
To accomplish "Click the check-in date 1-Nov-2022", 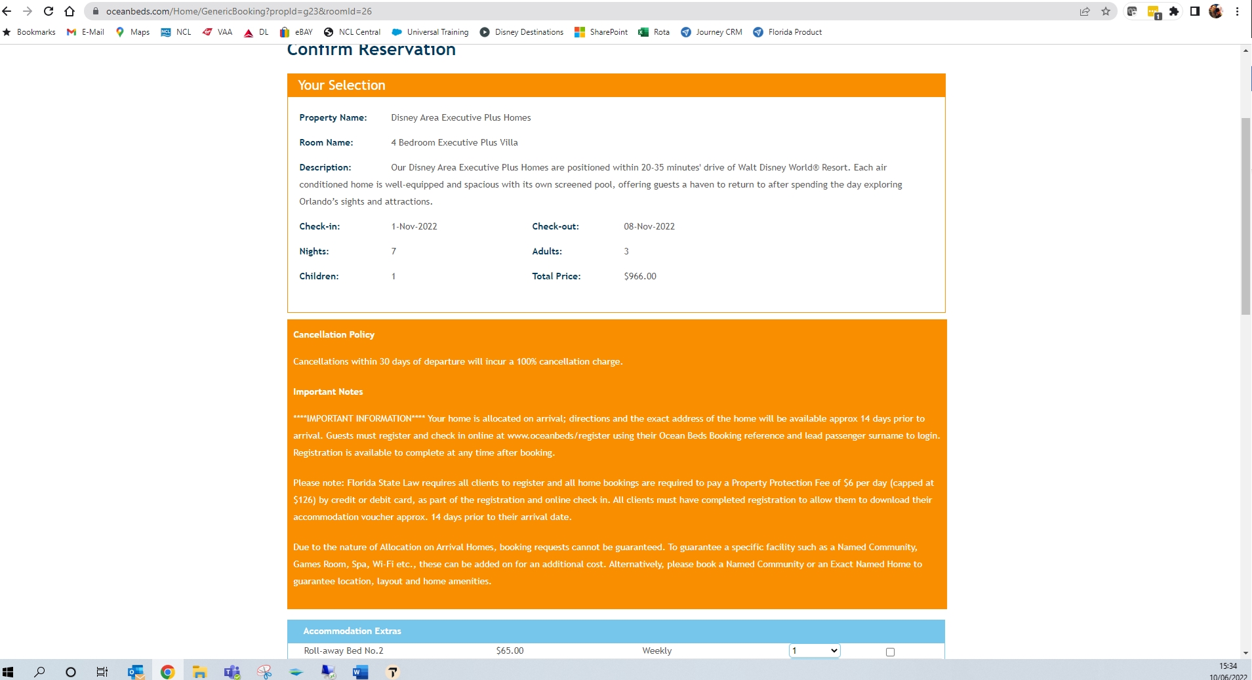I will 414,227.
